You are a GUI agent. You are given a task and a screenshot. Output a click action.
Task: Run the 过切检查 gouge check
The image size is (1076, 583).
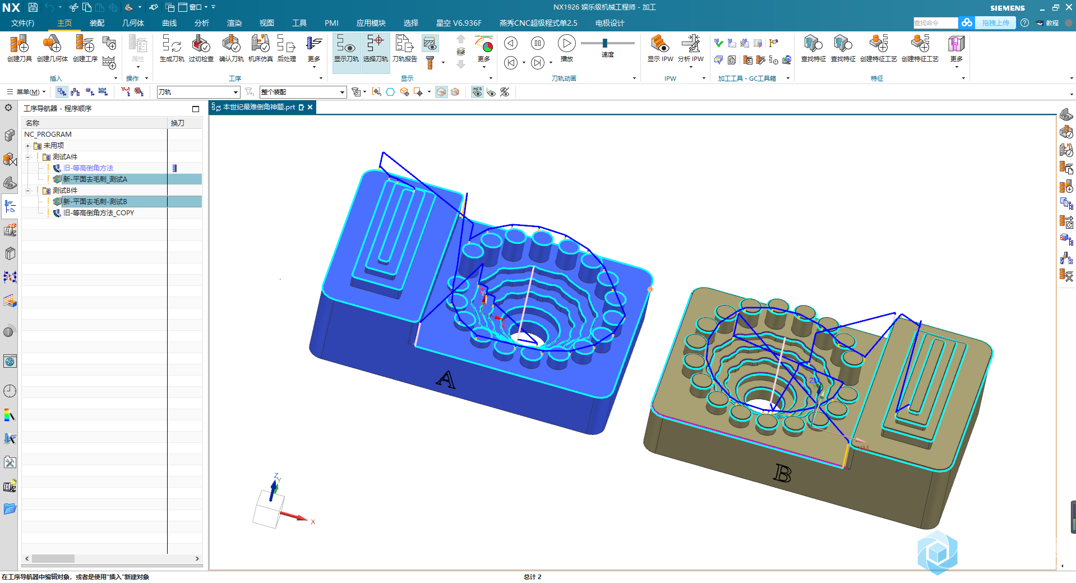[x=201, y=48]
